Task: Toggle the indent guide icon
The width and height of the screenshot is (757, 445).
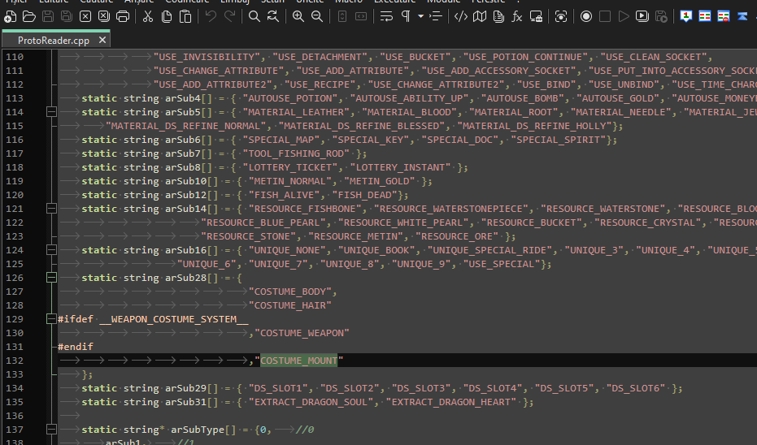Action: click(436, 17)
